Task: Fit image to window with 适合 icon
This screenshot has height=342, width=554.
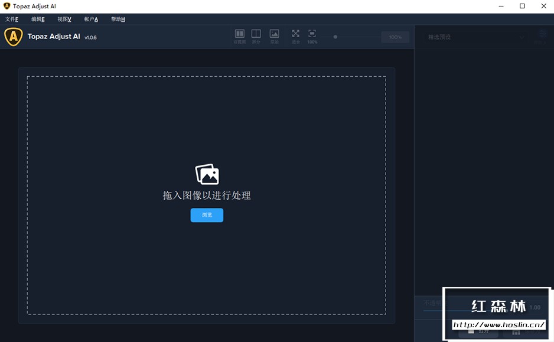Action: coord(296,37)
